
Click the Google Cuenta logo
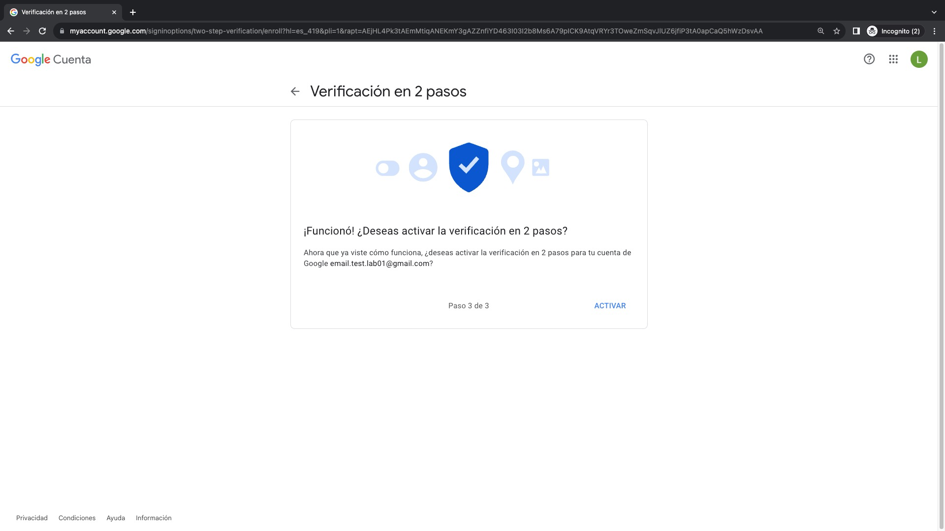[x=51, y=59]
